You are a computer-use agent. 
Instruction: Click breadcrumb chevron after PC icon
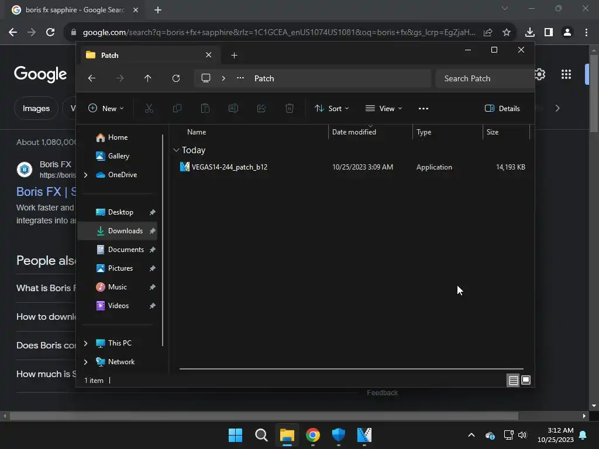223,78
